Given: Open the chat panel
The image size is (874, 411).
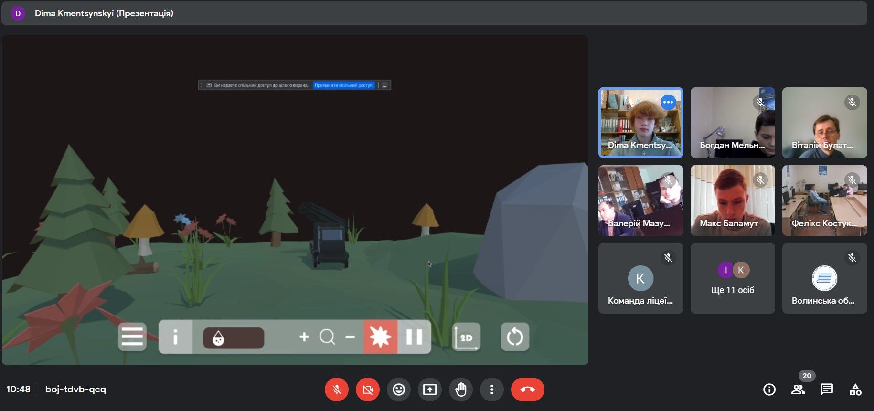Looking at the screenshot, I should [x=826, y=390].
